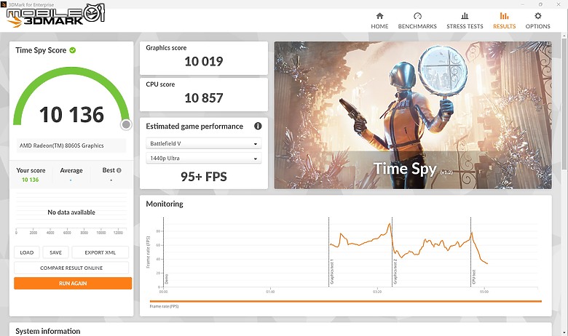Open the Battlefield V game dropdown

coord(204,143)
